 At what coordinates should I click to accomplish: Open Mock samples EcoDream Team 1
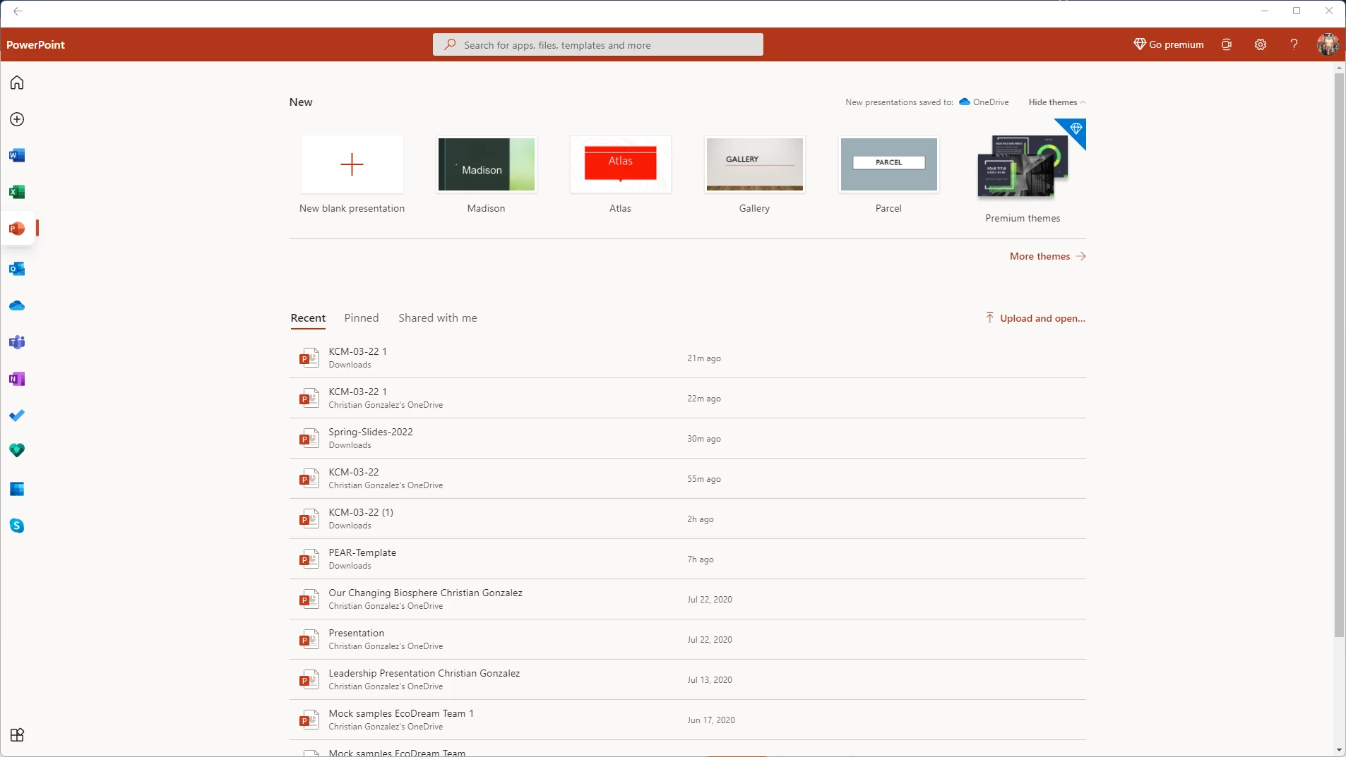tap(687, 720)
